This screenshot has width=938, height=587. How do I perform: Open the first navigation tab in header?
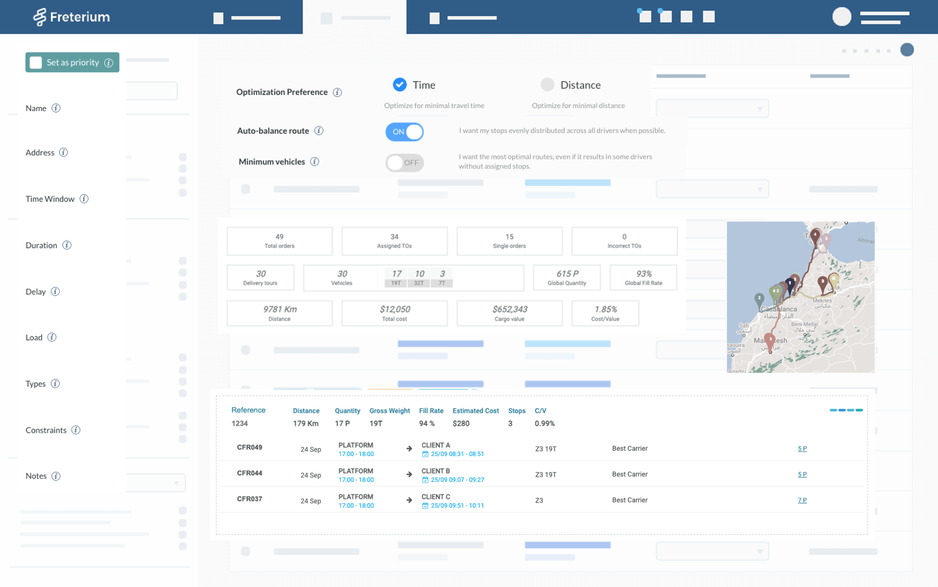(x=247, y=18)
